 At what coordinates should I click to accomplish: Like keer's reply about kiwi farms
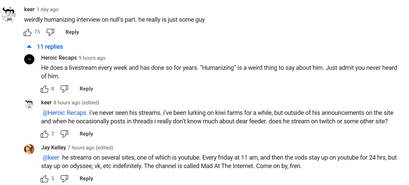click(45, 134)
